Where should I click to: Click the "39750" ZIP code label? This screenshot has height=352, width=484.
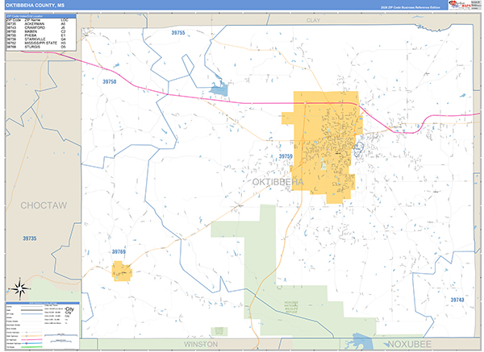tap(109, 81)
